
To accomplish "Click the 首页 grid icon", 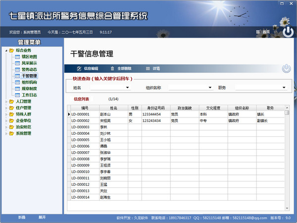I will click(x=258, y=32).
